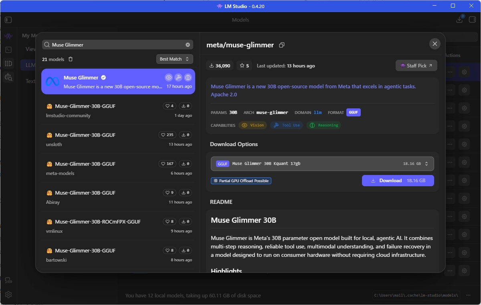Open the downloads tray icon with badge
Screen dimensions: 481x305
(460, 19)
